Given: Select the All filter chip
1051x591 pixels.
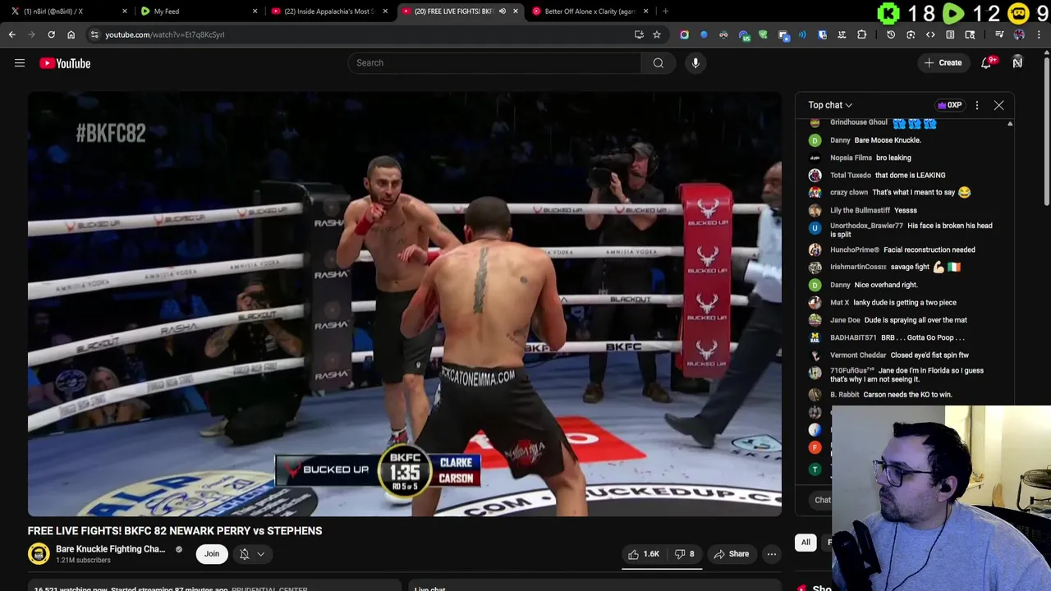Looking at the screenshot, I should (805, 543).
